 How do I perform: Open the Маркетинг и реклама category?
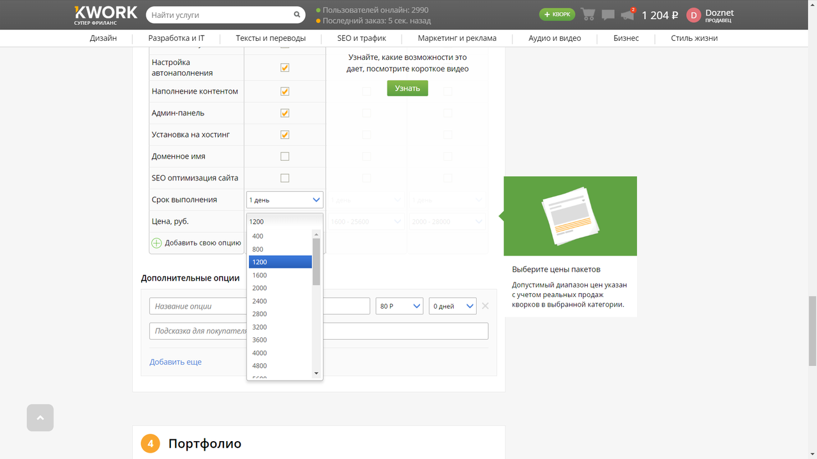pyautogui.click(x=457, y=38)
